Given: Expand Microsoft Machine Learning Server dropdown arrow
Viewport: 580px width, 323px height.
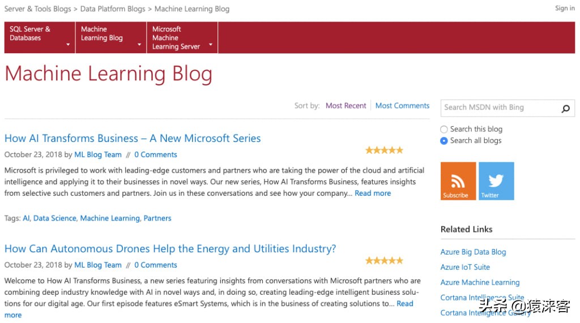Looking at the screenshot, I should [211, 44].
